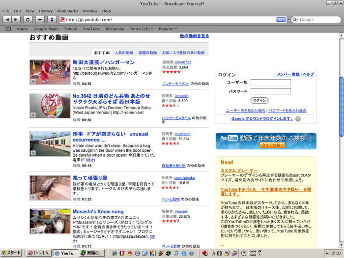Open the 亀って頑張り屋 video title
The width and height of the screenshot is (344, 258).
[90, 178]
